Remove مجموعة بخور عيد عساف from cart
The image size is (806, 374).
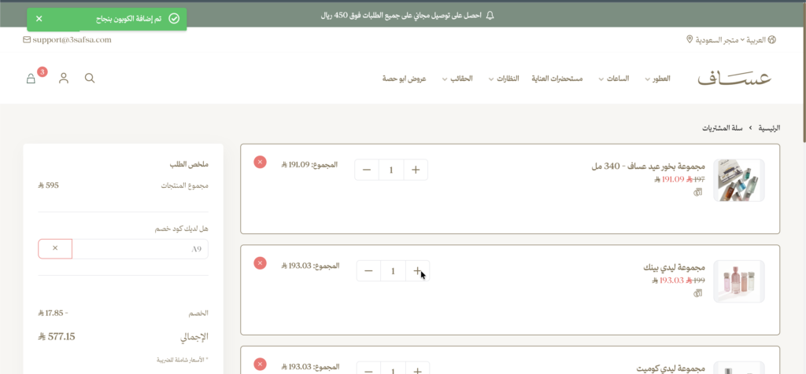pos(260,162)
